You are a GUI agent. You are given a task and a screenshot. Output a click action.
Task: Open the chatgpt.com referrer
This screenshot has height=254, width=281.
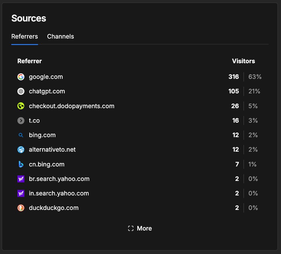coord(47,91)
